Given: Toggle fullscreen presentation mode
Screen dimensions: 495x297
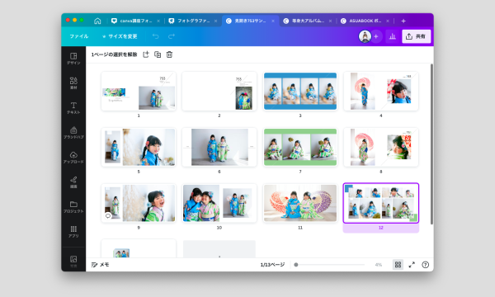Looking at the screenshot, I should click(412, 265).
